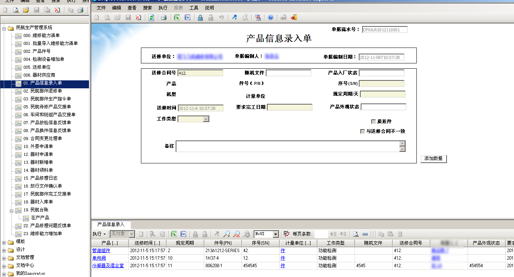This screenshot has width=514, height=277.
Task: Open the 工具 menu in the form window
Action: coord(194,8)
